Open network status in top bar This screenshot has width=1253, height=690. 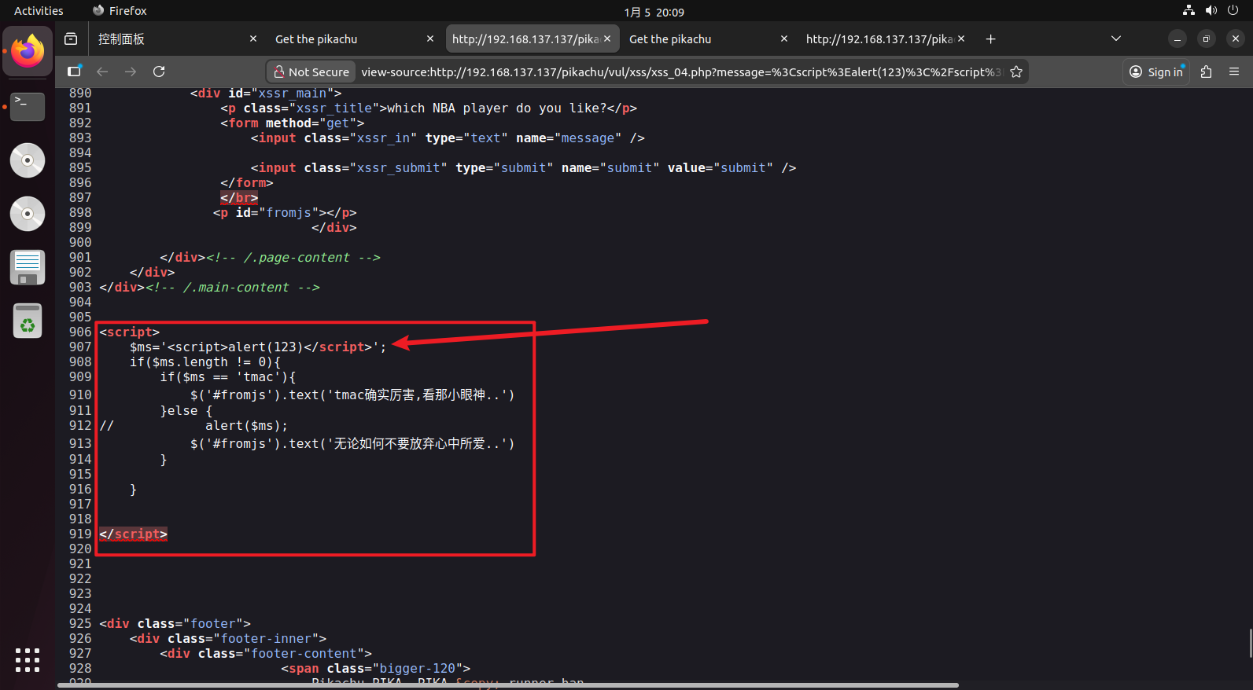coord(1189,10)
